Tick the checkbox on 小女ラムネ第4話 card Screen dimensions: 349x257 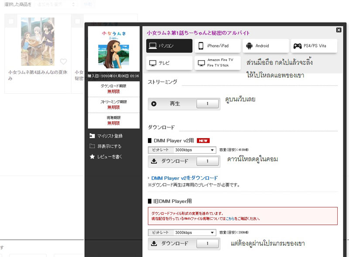11,21
